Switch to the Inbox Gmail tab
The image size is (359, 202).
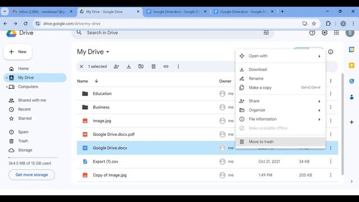pos(42,11)
